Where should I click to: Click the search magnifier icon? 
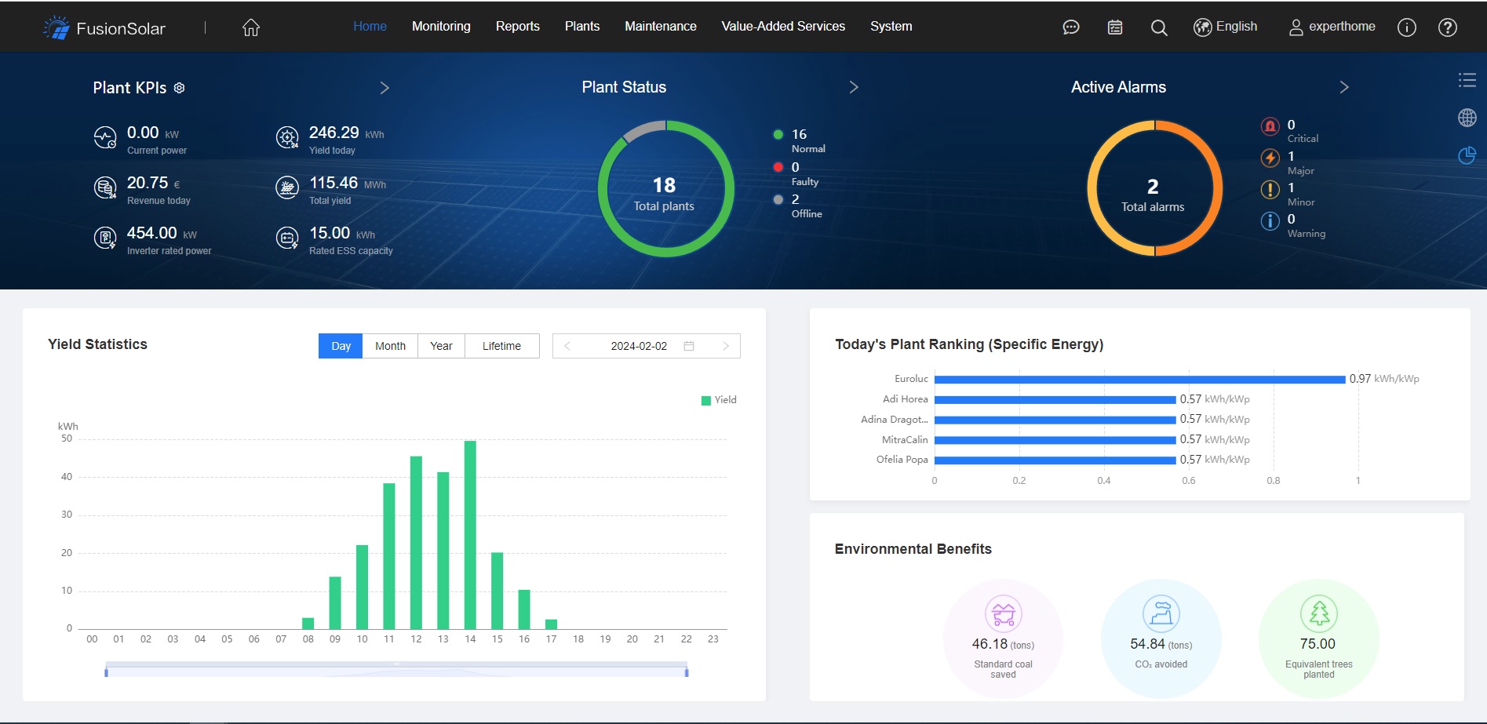click(x=1158, y=27)
